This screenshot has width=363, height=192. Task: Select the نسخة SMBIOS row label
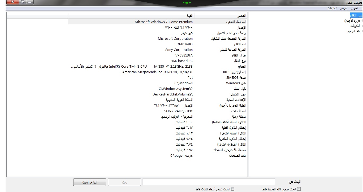tap(236, 78)
